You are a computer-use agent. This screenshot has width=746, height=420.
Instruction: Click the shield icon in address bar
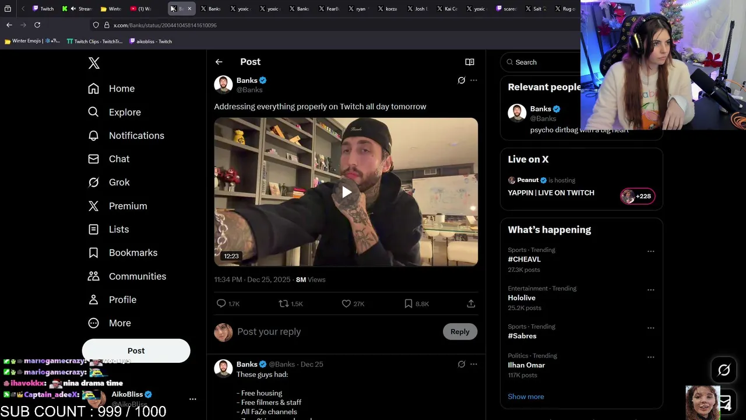pyautogui.click(x=96, y=25)
